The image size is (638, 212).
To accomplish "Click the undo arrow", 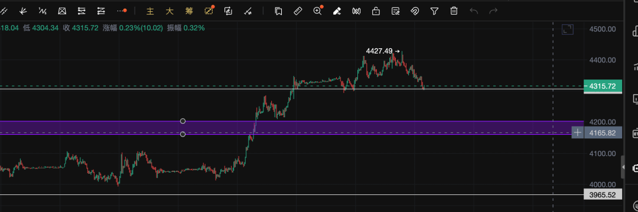I will coord(474,11).
